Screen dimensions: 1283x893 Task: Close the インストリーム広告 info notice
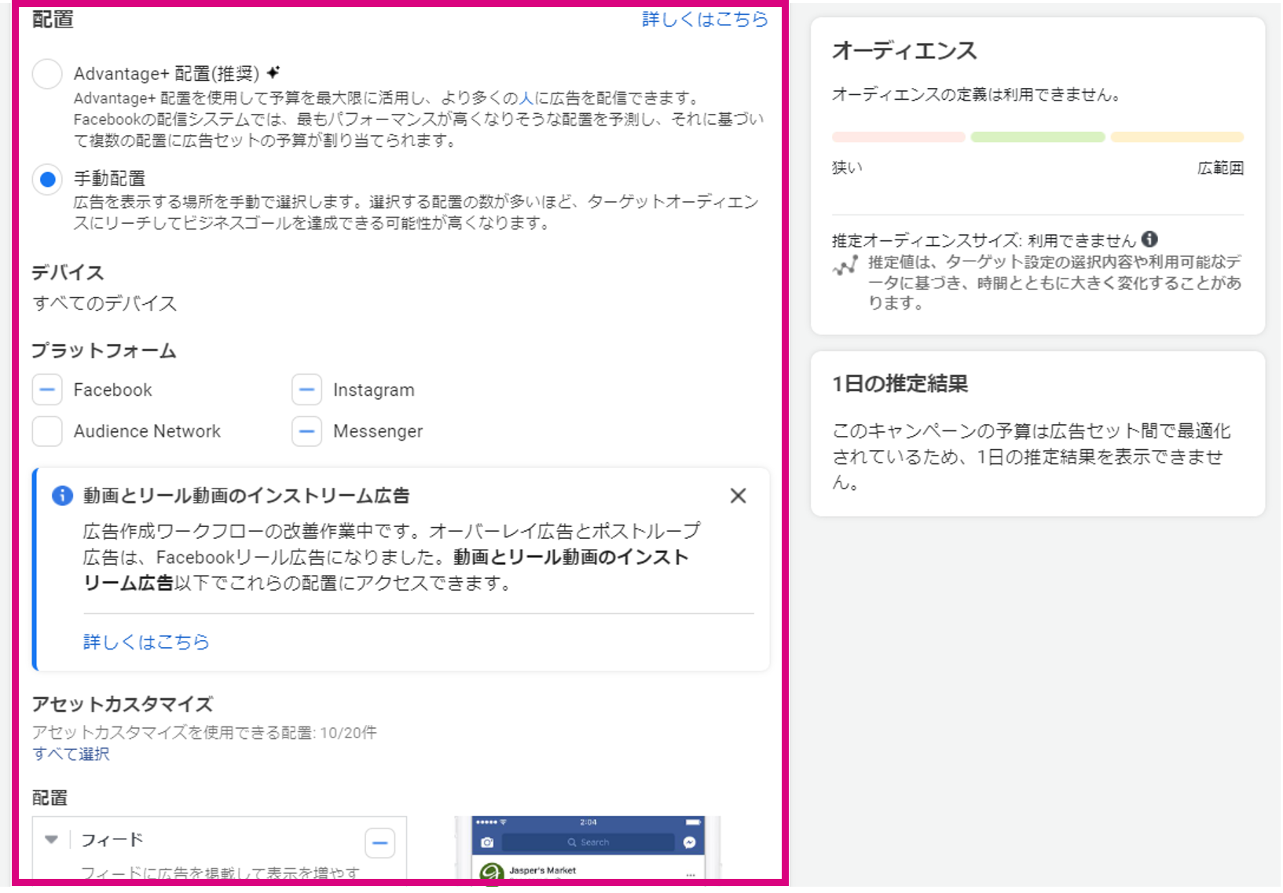738,496
